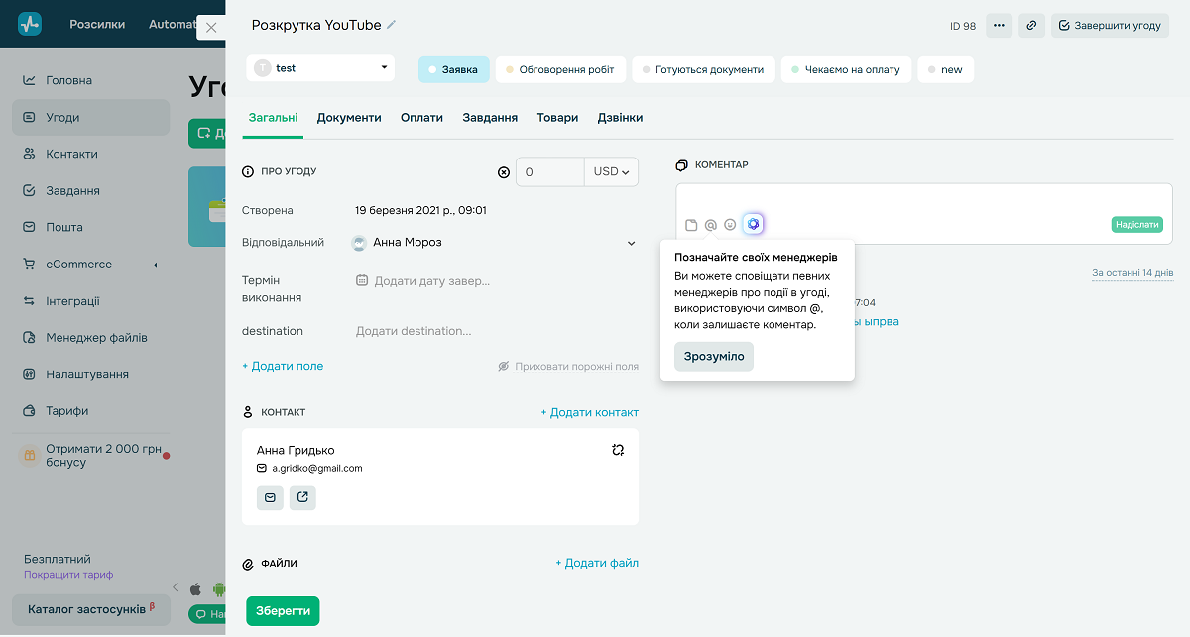Close the deal side panel
The width and height of the screenshot is (1190, 637).
pos(211,28)
